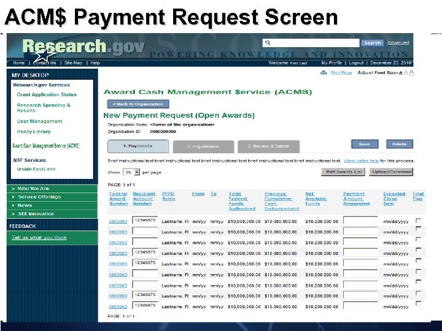Click Tell us what you think
This screenshot has width=442, height=331.
[x=39, y=238]
